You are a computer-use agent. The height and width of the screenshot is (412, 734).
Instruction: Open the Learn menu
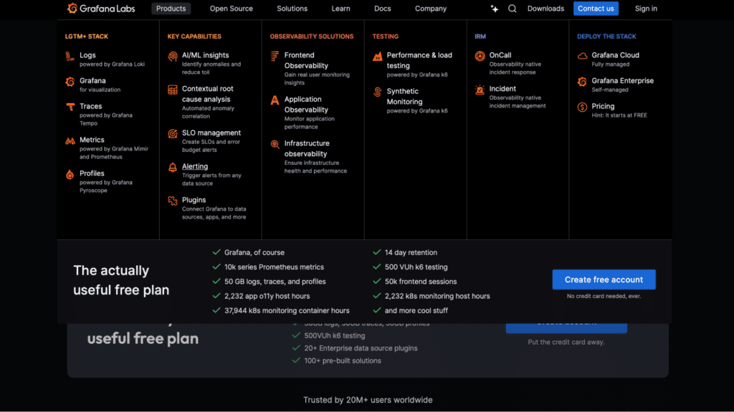340,9
